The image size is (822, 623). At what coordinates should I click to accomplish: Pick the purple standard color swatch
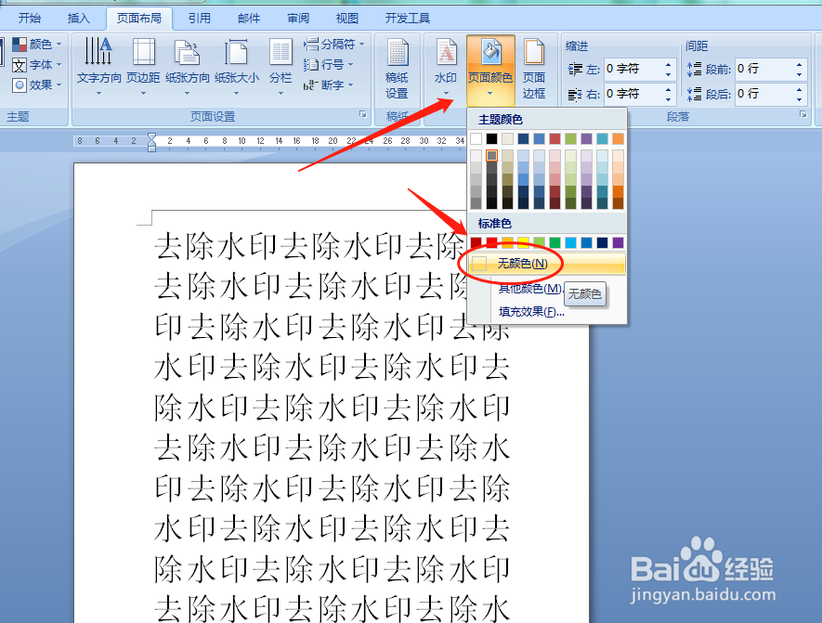(618, 242)
